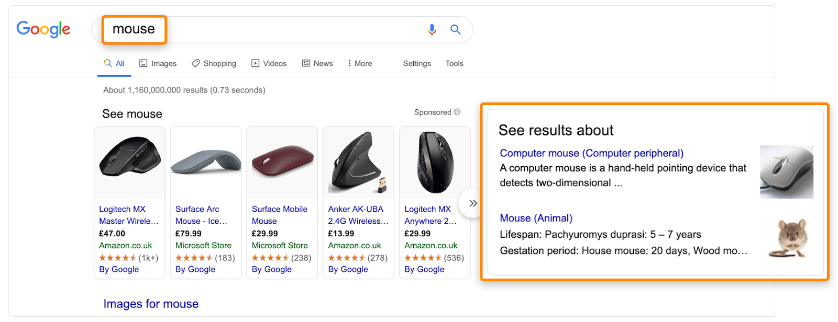Open the Settings menu
The height and width of the screenshot is (322, 838).
coord(416,63)
